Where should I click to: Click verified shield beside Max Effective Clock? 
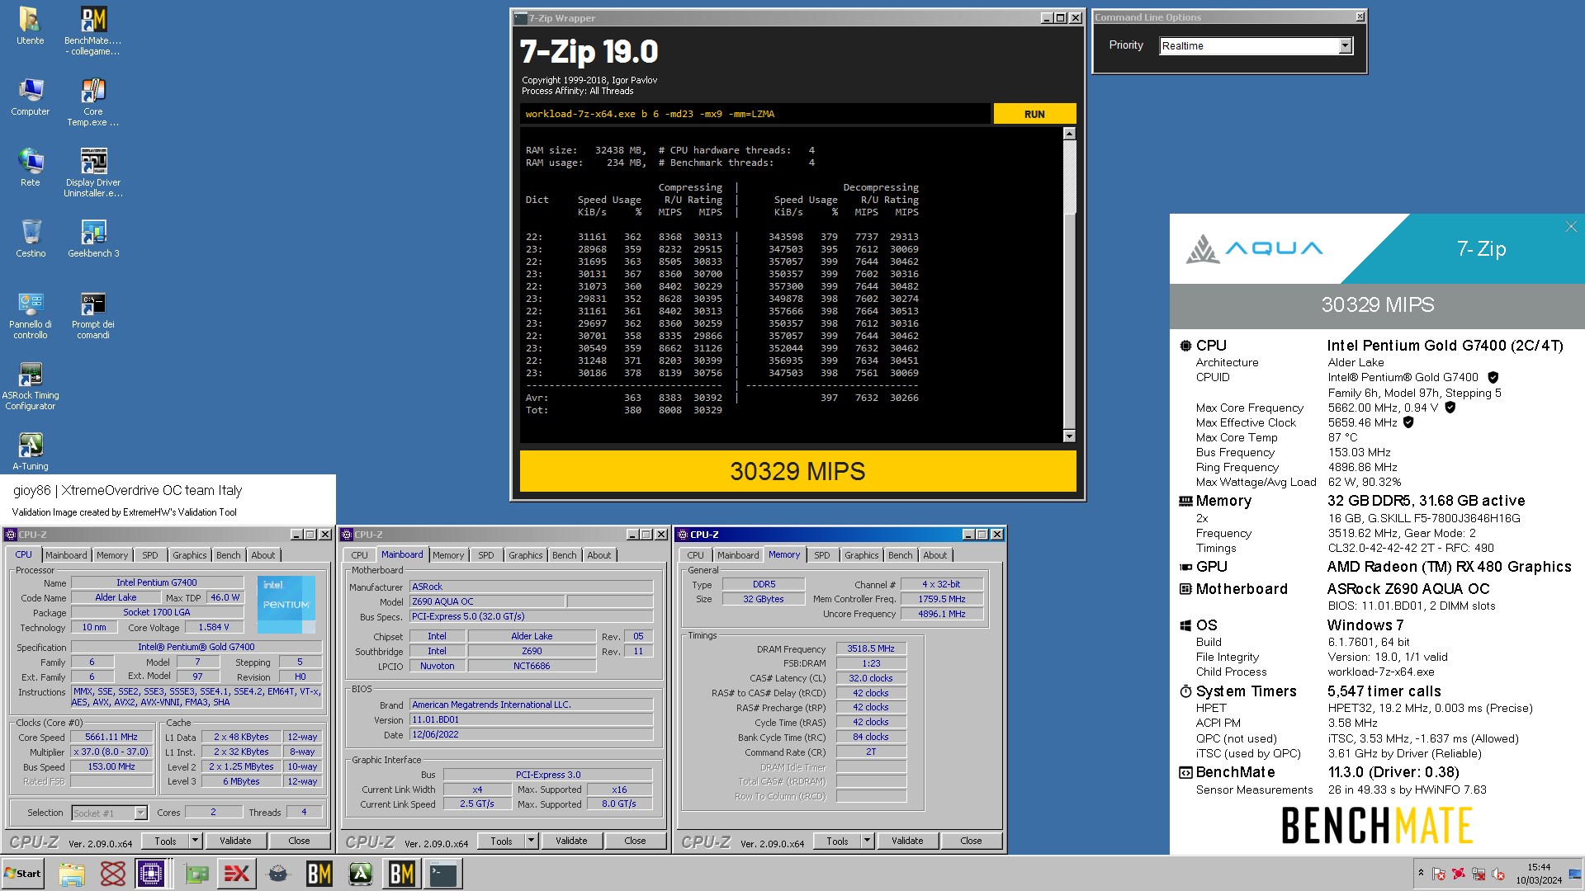pos(1408,422)
